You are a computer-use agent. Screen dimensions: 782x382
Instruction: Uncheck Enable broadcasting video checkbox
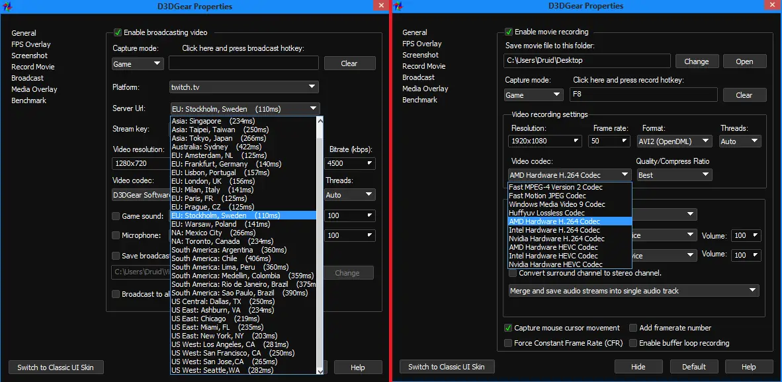[x=118, y=32]
